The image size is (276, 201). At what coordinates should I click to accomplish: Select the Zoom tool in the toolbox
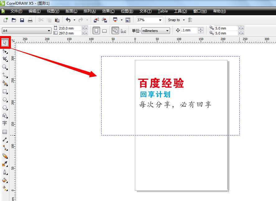coord(5,67)
